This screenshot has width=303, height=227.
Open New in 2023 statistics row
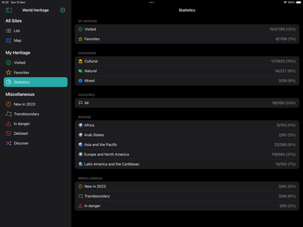pos(187,186)
